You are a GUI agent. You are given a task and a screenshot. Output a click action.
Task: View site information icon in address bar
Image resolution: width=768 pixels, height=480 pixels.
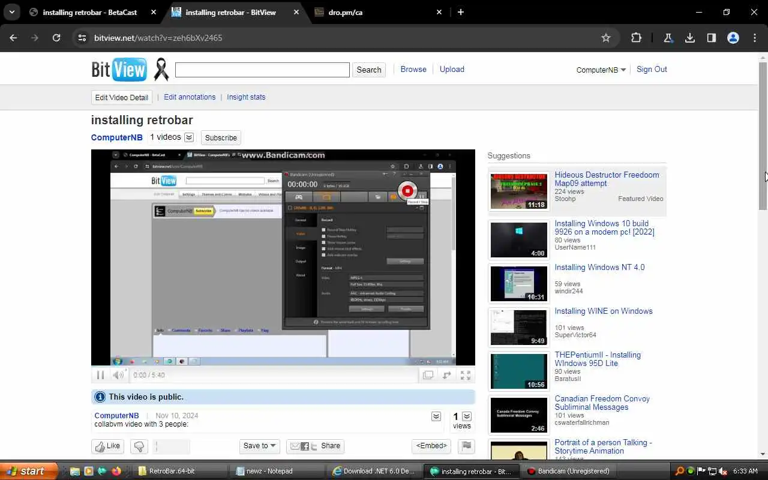tap(82, 38)
